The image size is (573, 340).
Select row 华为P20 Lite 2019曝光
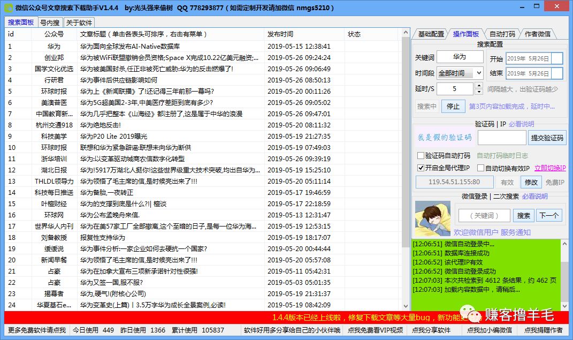203,137
